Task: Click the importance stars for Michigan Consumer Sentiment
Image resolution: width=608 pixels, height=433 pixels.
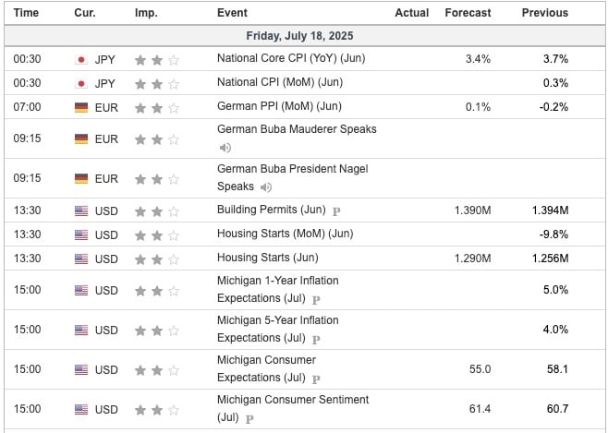Action: coord(157,410)
